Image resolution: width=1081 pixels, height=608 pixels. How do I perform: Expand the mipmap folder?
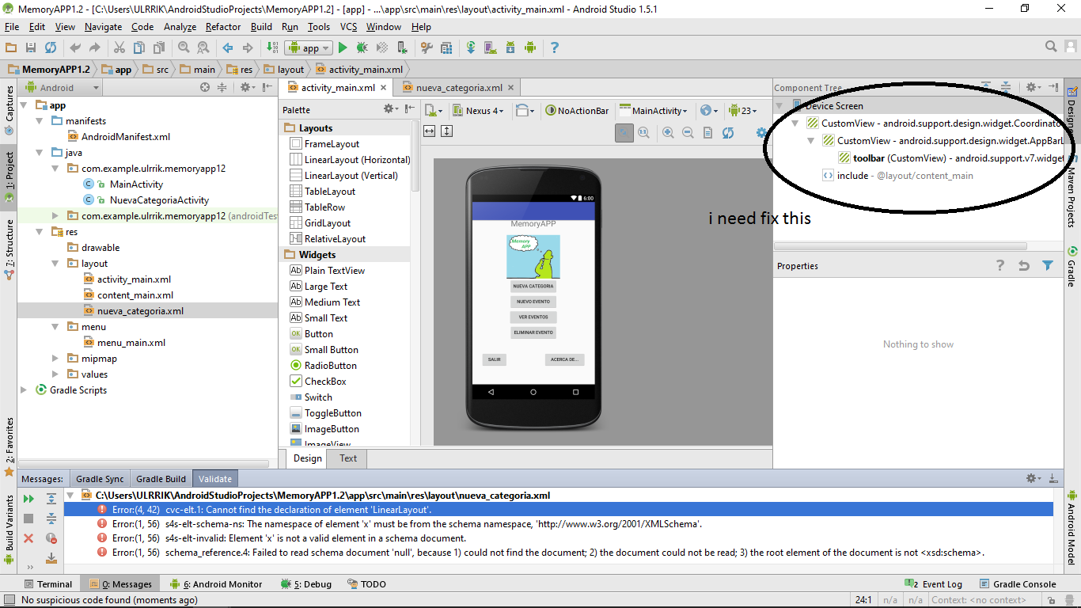[x=55, y=359]
